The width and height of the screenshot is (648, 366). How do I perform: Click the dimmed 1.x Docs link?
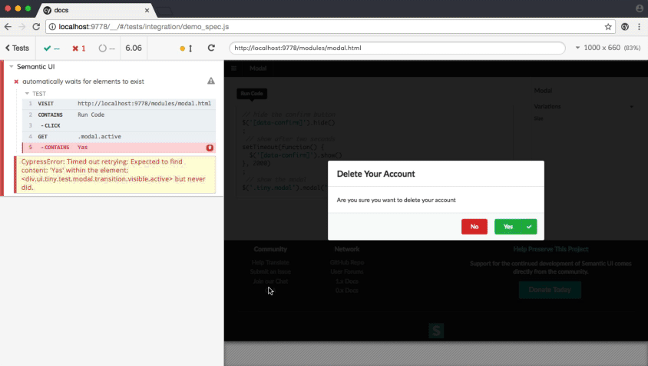tap(347, 281)
